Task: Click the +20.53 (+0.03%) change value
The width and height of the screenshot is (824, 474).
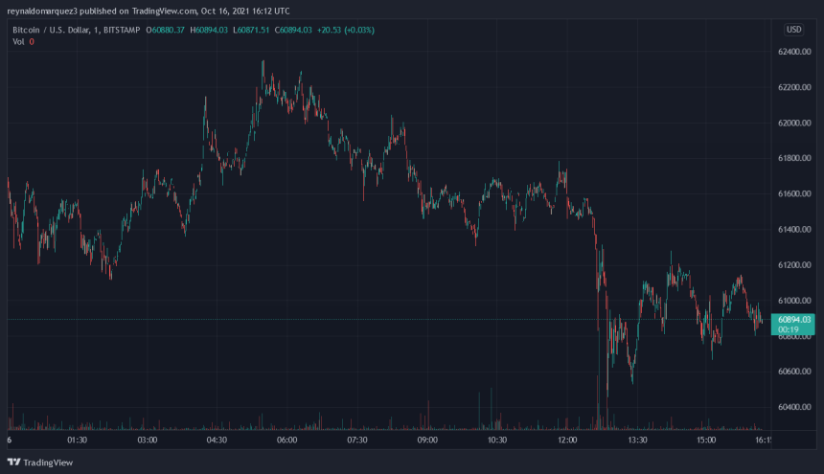Action: (x=346, y=30)
